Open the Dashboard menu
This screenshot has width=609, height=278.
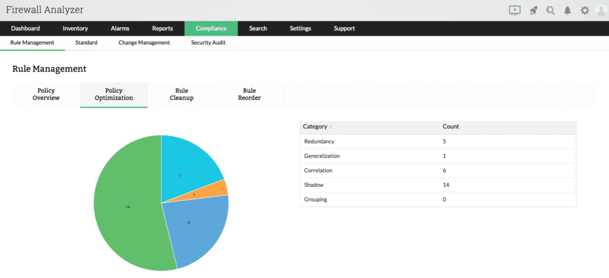[25, 28]
